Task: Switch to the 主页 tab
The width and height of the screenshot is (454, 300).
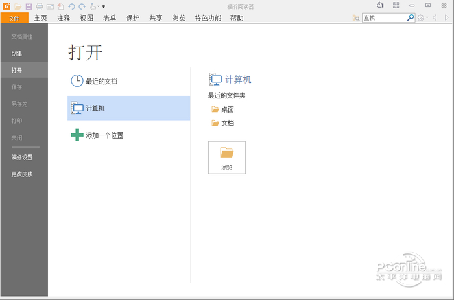Action: click(x=40, y=18)
